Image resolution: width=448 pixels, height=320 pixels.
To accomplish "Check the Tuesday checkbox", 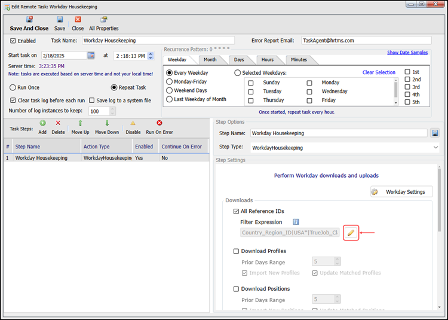I will pyautogui.click(x=251, y=92).
